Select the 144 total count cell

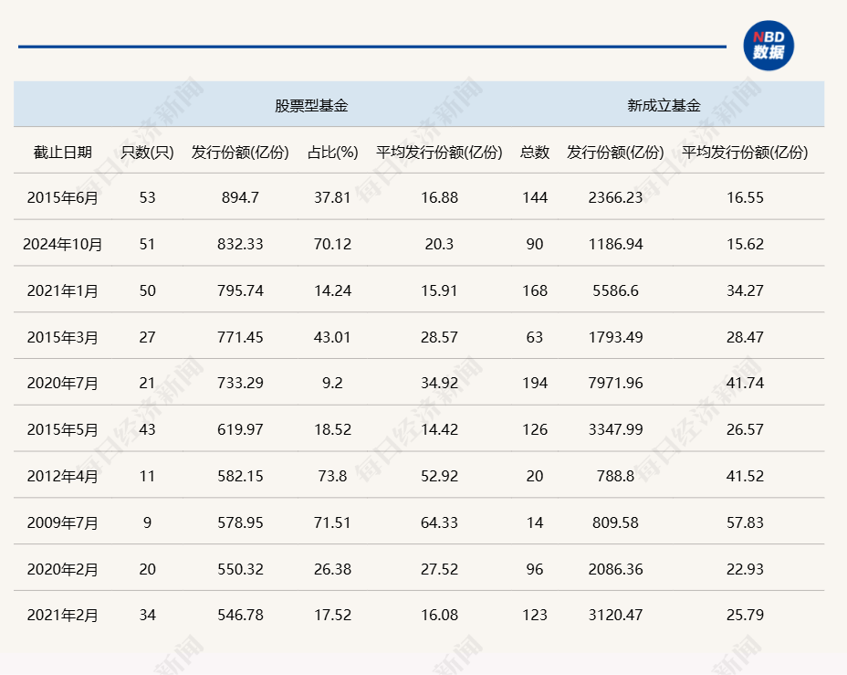point(535,198)
